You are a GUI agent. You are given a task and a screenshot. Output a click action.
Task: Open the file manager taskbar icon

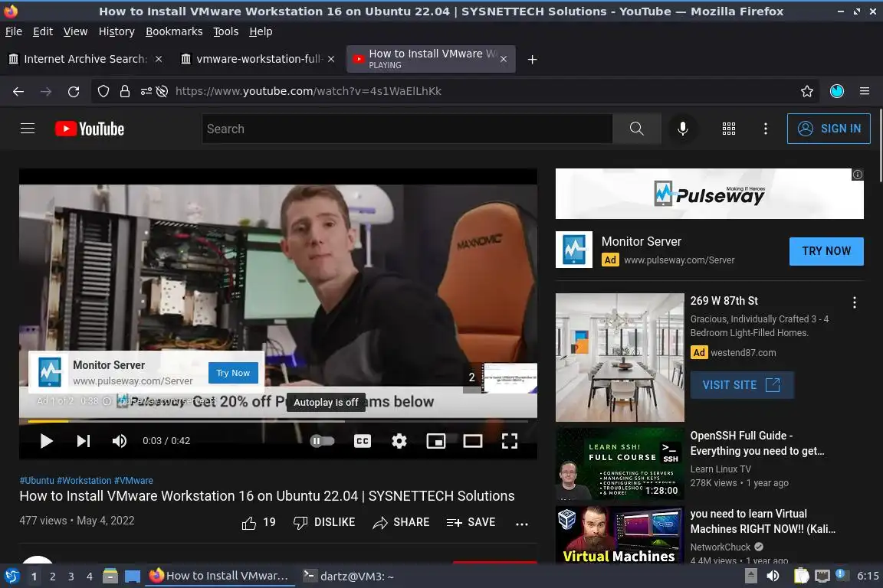[110, 576]
